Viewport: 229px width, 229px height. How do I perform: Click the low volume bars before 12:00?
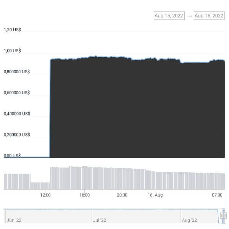[x=40, y=186]
